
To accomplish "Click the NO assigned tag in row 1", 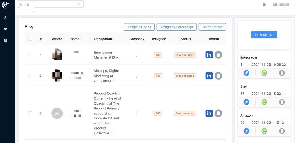I will click(x=158, y=55).
